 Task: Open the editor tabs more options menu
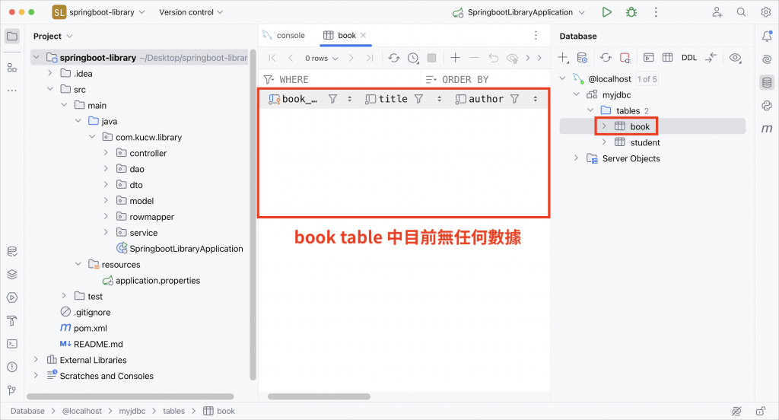(x=536, y=35)
